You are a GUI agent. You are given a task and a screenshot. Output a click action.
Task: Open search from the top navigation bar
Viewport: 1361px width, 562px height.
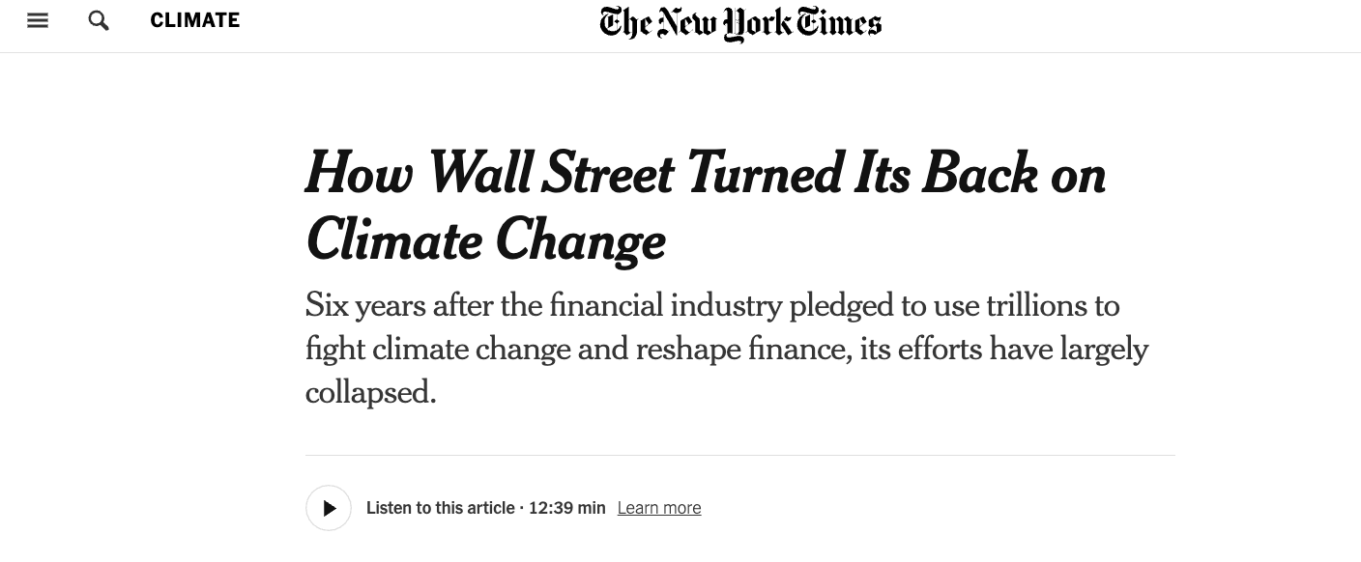(99, 19)
